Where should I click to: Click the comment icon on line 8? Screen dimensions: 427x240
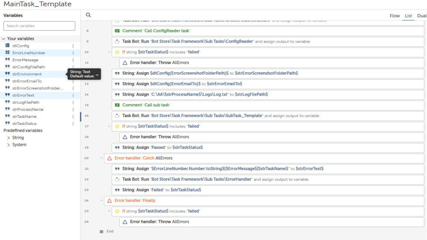(117, 31)
